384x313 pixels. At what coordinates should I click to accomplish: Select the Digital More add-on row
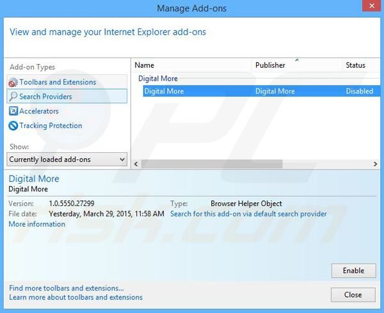click(262, 91)
